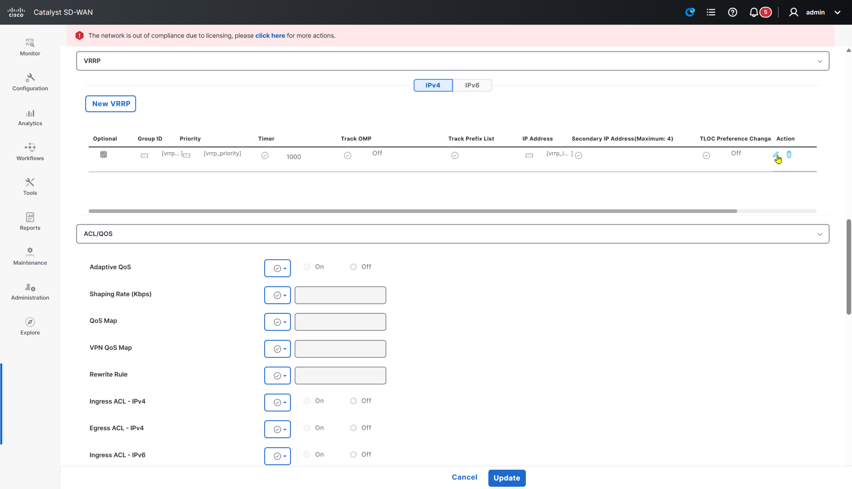The image size is (852, 489).
Task: Click the Cisco logo icon
Action: tap(16, 12)
